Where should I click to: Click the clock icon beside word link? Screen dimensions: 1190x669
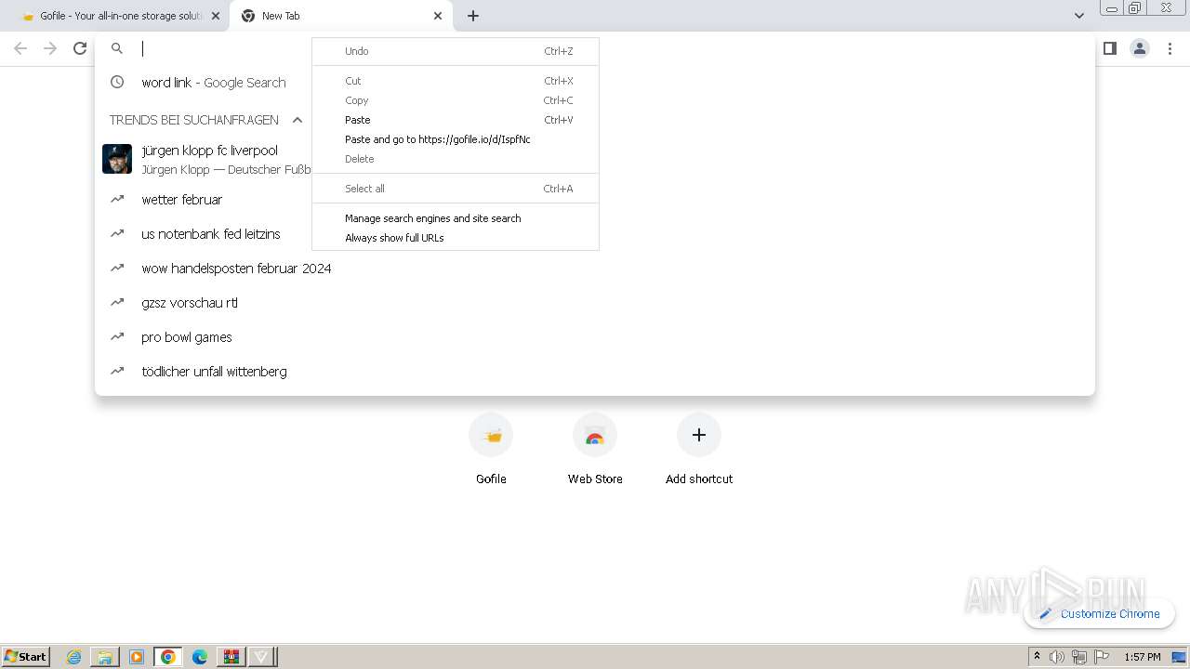(x=117, y=82)
